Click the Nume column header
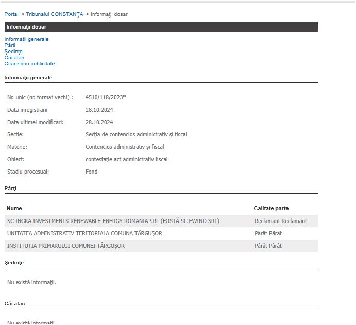Image resolution: width=356 pixels, height=325 pixels. tap(14, 208)
